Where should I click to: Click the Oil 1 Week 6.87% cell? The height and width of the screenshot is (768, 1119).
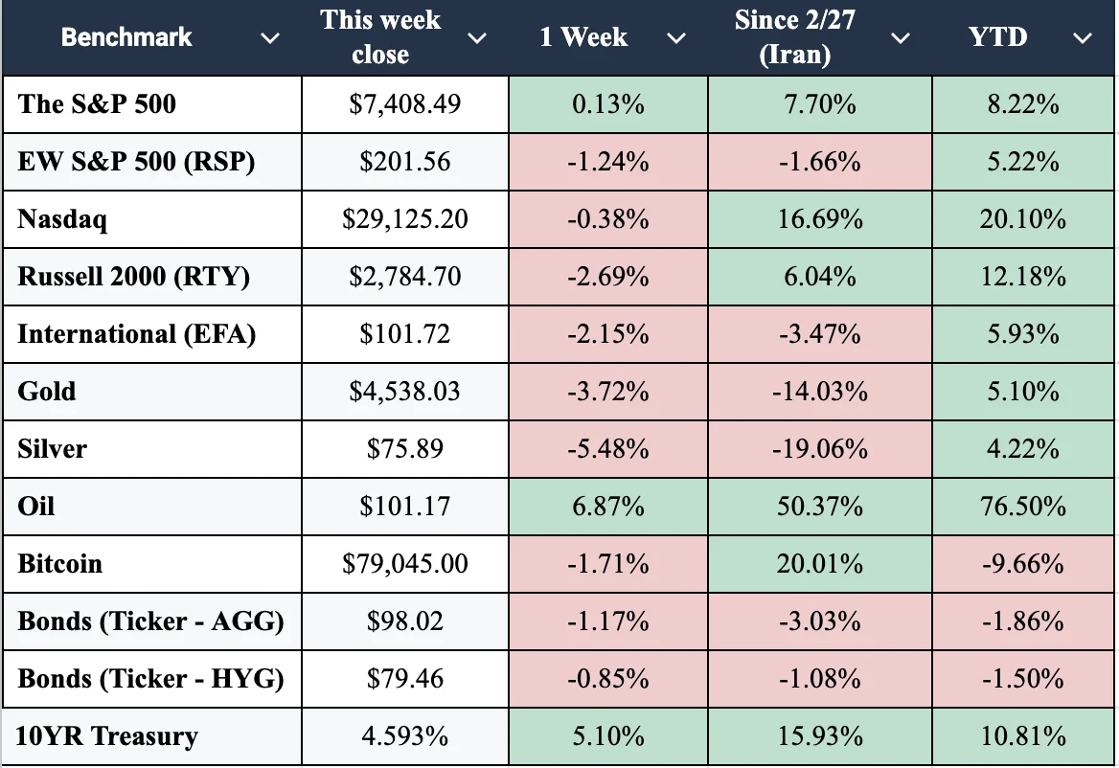608,507
